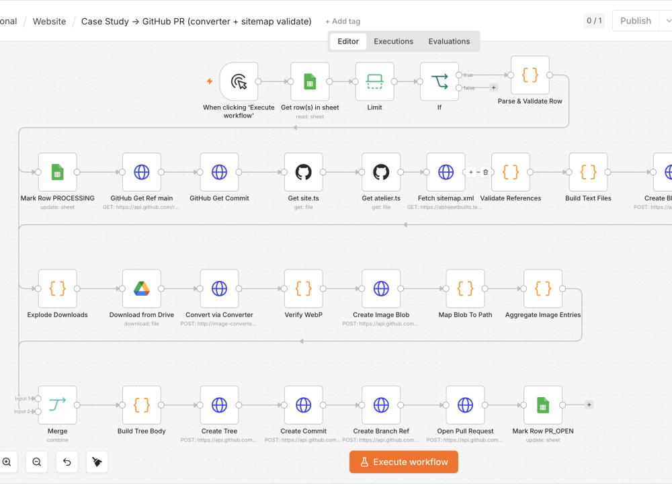Open the Convert via Converter HTTP node
The image size is (672, 504).
click(x=219, y=288)
